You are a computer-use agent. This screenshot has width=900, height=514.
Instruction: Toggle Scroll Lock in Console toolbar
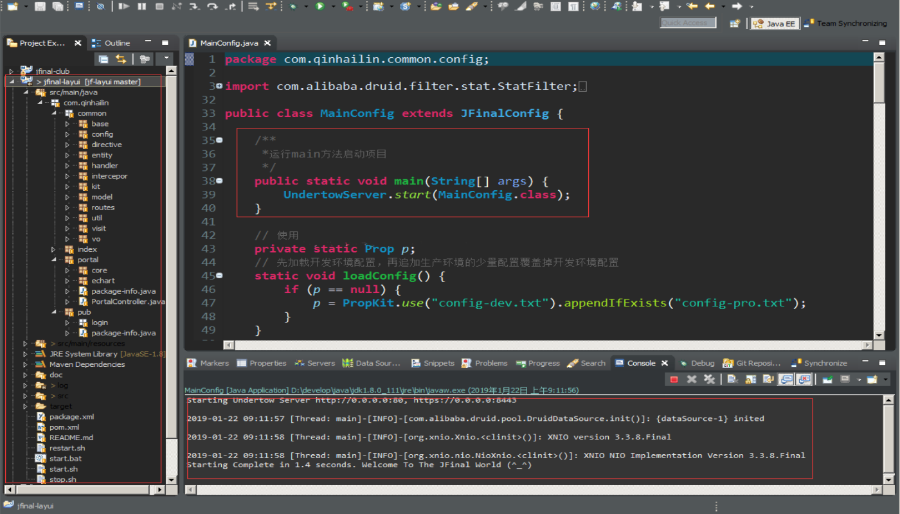[750, 380]
